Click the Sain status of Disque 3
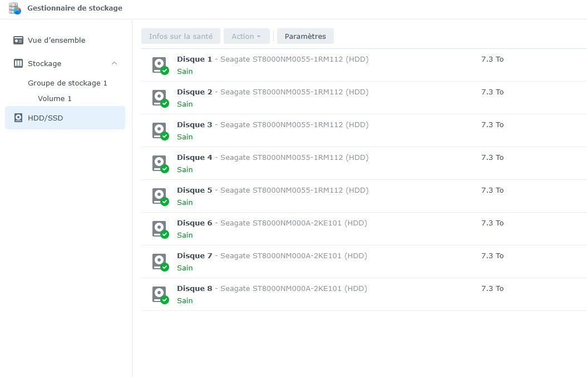 185,137
